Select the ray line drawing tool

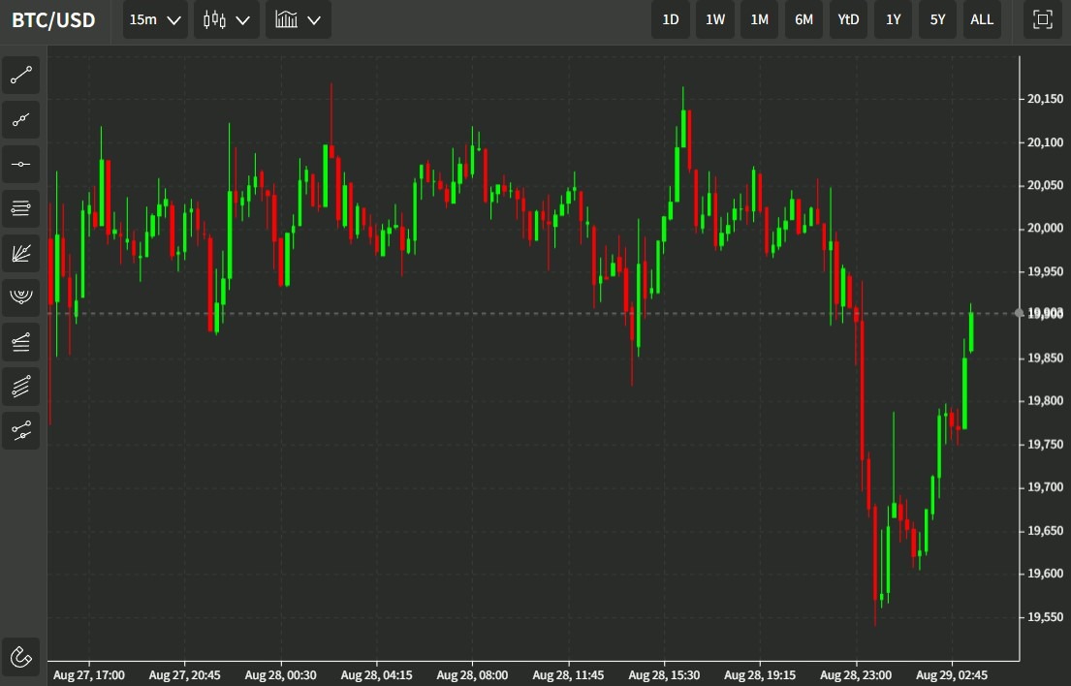[21, 120]
